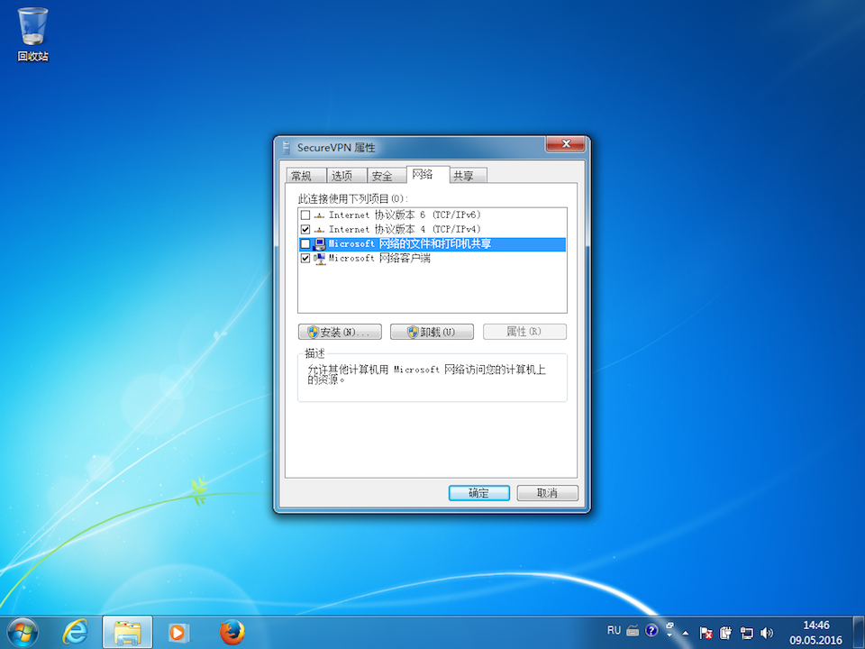This screenshot has height=649, width=865.
Task: Click the keyboard icon in language bar
Action: coord(633,630)
